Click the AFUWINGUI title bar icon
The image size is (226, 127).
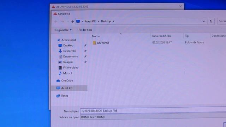tap(53, 7)
